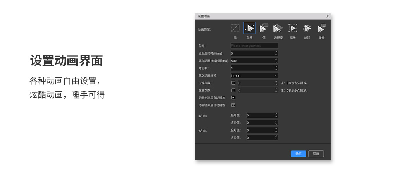Screen dimensions: 397x183
Task: Choose the 值 (value) animation type icon
Action: coord(264,28)
